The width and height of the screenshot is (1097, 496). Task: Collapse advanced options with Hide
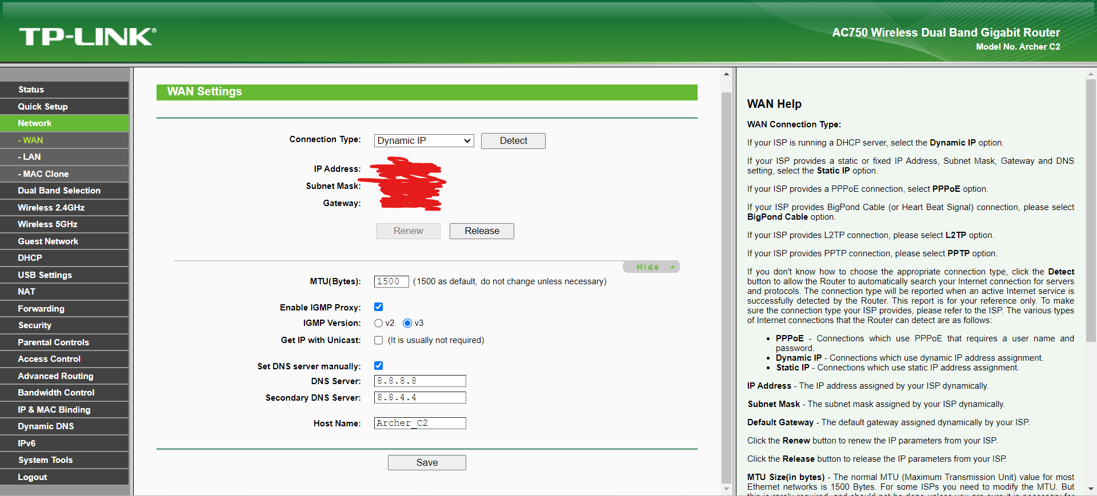pos(651,267)
